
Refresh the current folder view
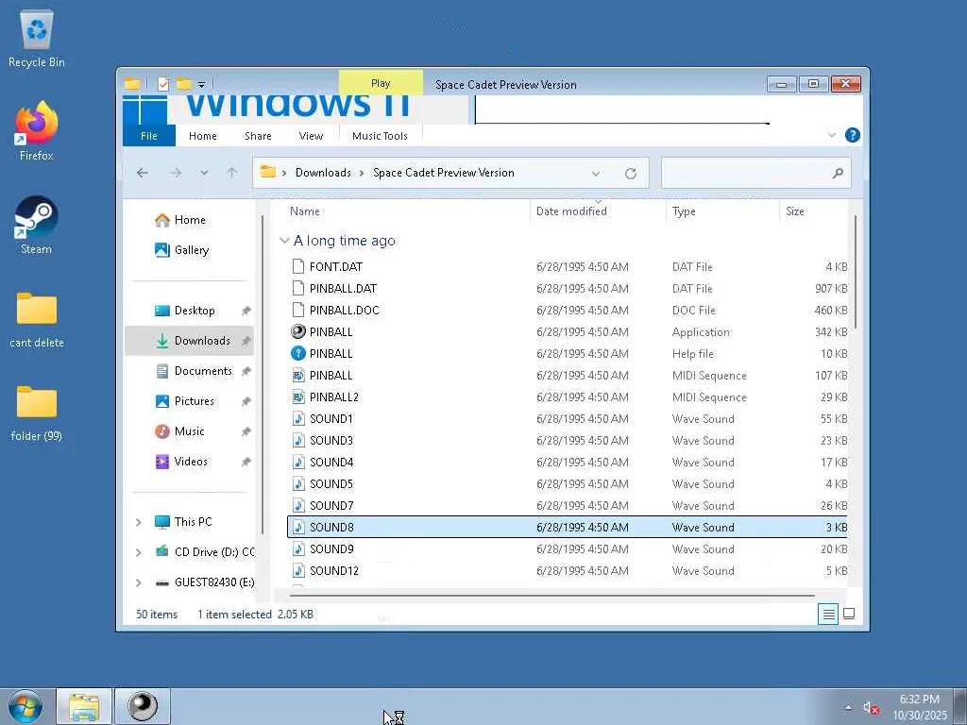click(x=630, y=174)
